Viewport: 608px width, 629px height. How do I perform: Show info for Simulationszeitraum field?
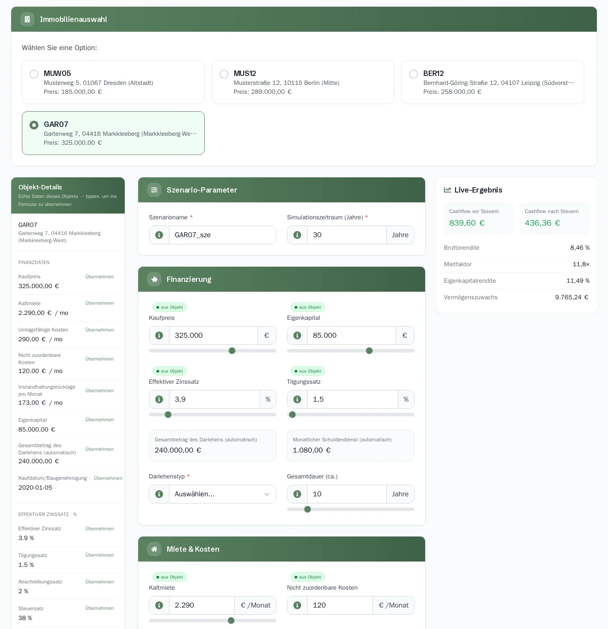[x=297, y=235]
